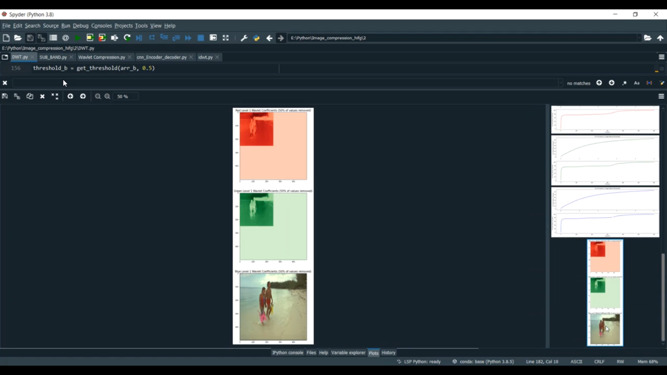Toggle whole words search option

[x=649, y=83]
